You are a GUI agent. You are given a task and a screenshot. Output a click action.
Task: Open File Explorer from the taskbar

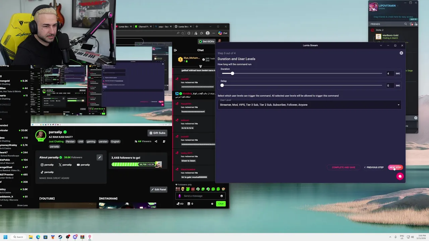click(x=31, y=237)
